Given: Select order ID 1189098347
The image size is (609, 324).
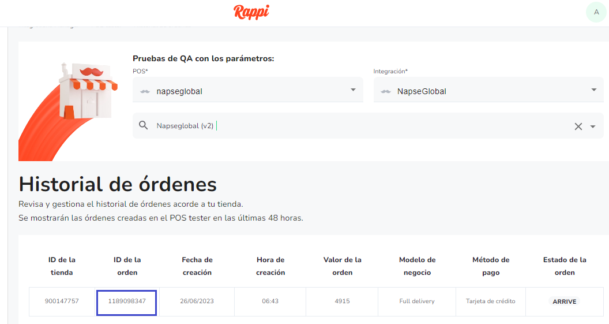Looking at the screenshot, I should (x=127, y=301).
